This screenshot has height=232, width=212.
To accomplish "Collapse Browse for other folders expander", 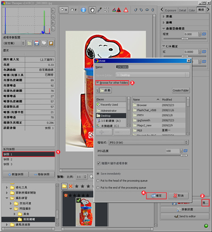I will (112, 83).
